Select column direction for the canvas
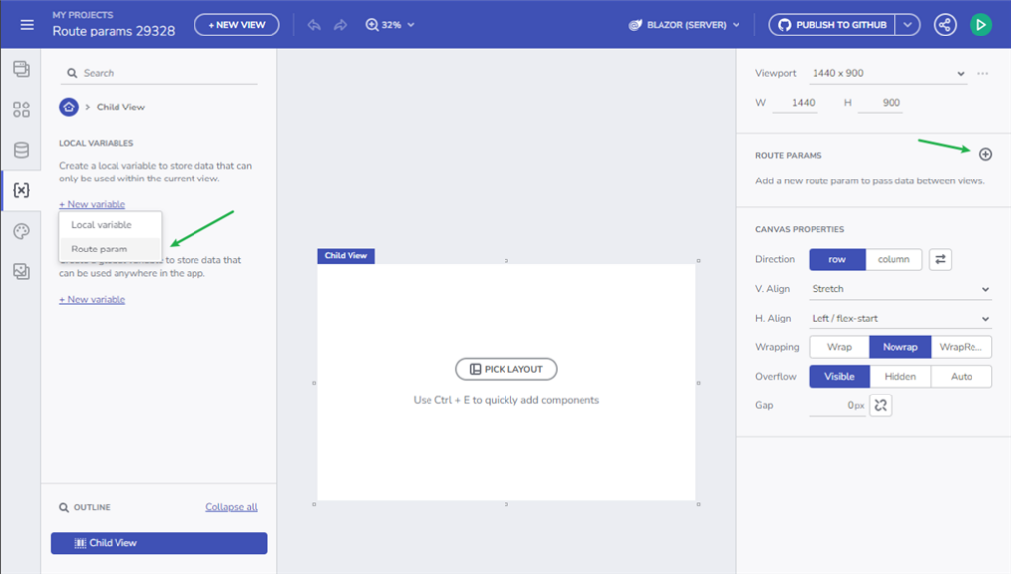Viewport: 1011px width, 574px height. pos(894,258)
